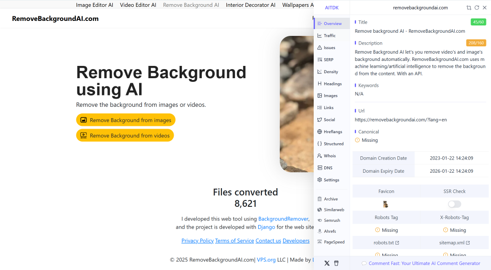Open the Social section
The image size is (491, 270).
[331, 120]
